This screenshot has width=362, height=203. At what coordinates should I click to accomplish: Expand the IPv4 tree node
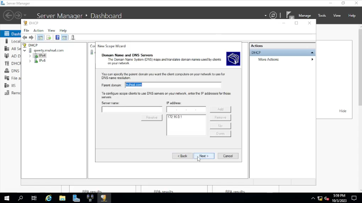click(x=30, y=56)
